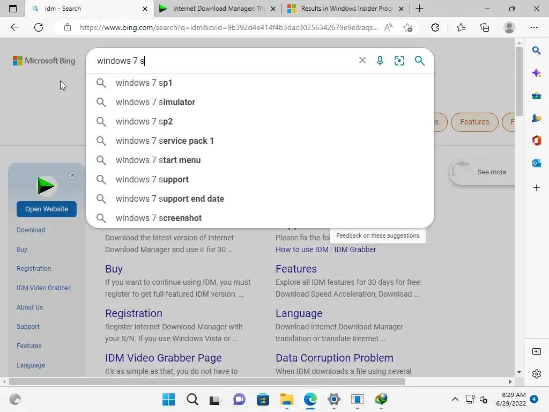Click the address bar URL
549x412 pixels.
pos(228,27)
